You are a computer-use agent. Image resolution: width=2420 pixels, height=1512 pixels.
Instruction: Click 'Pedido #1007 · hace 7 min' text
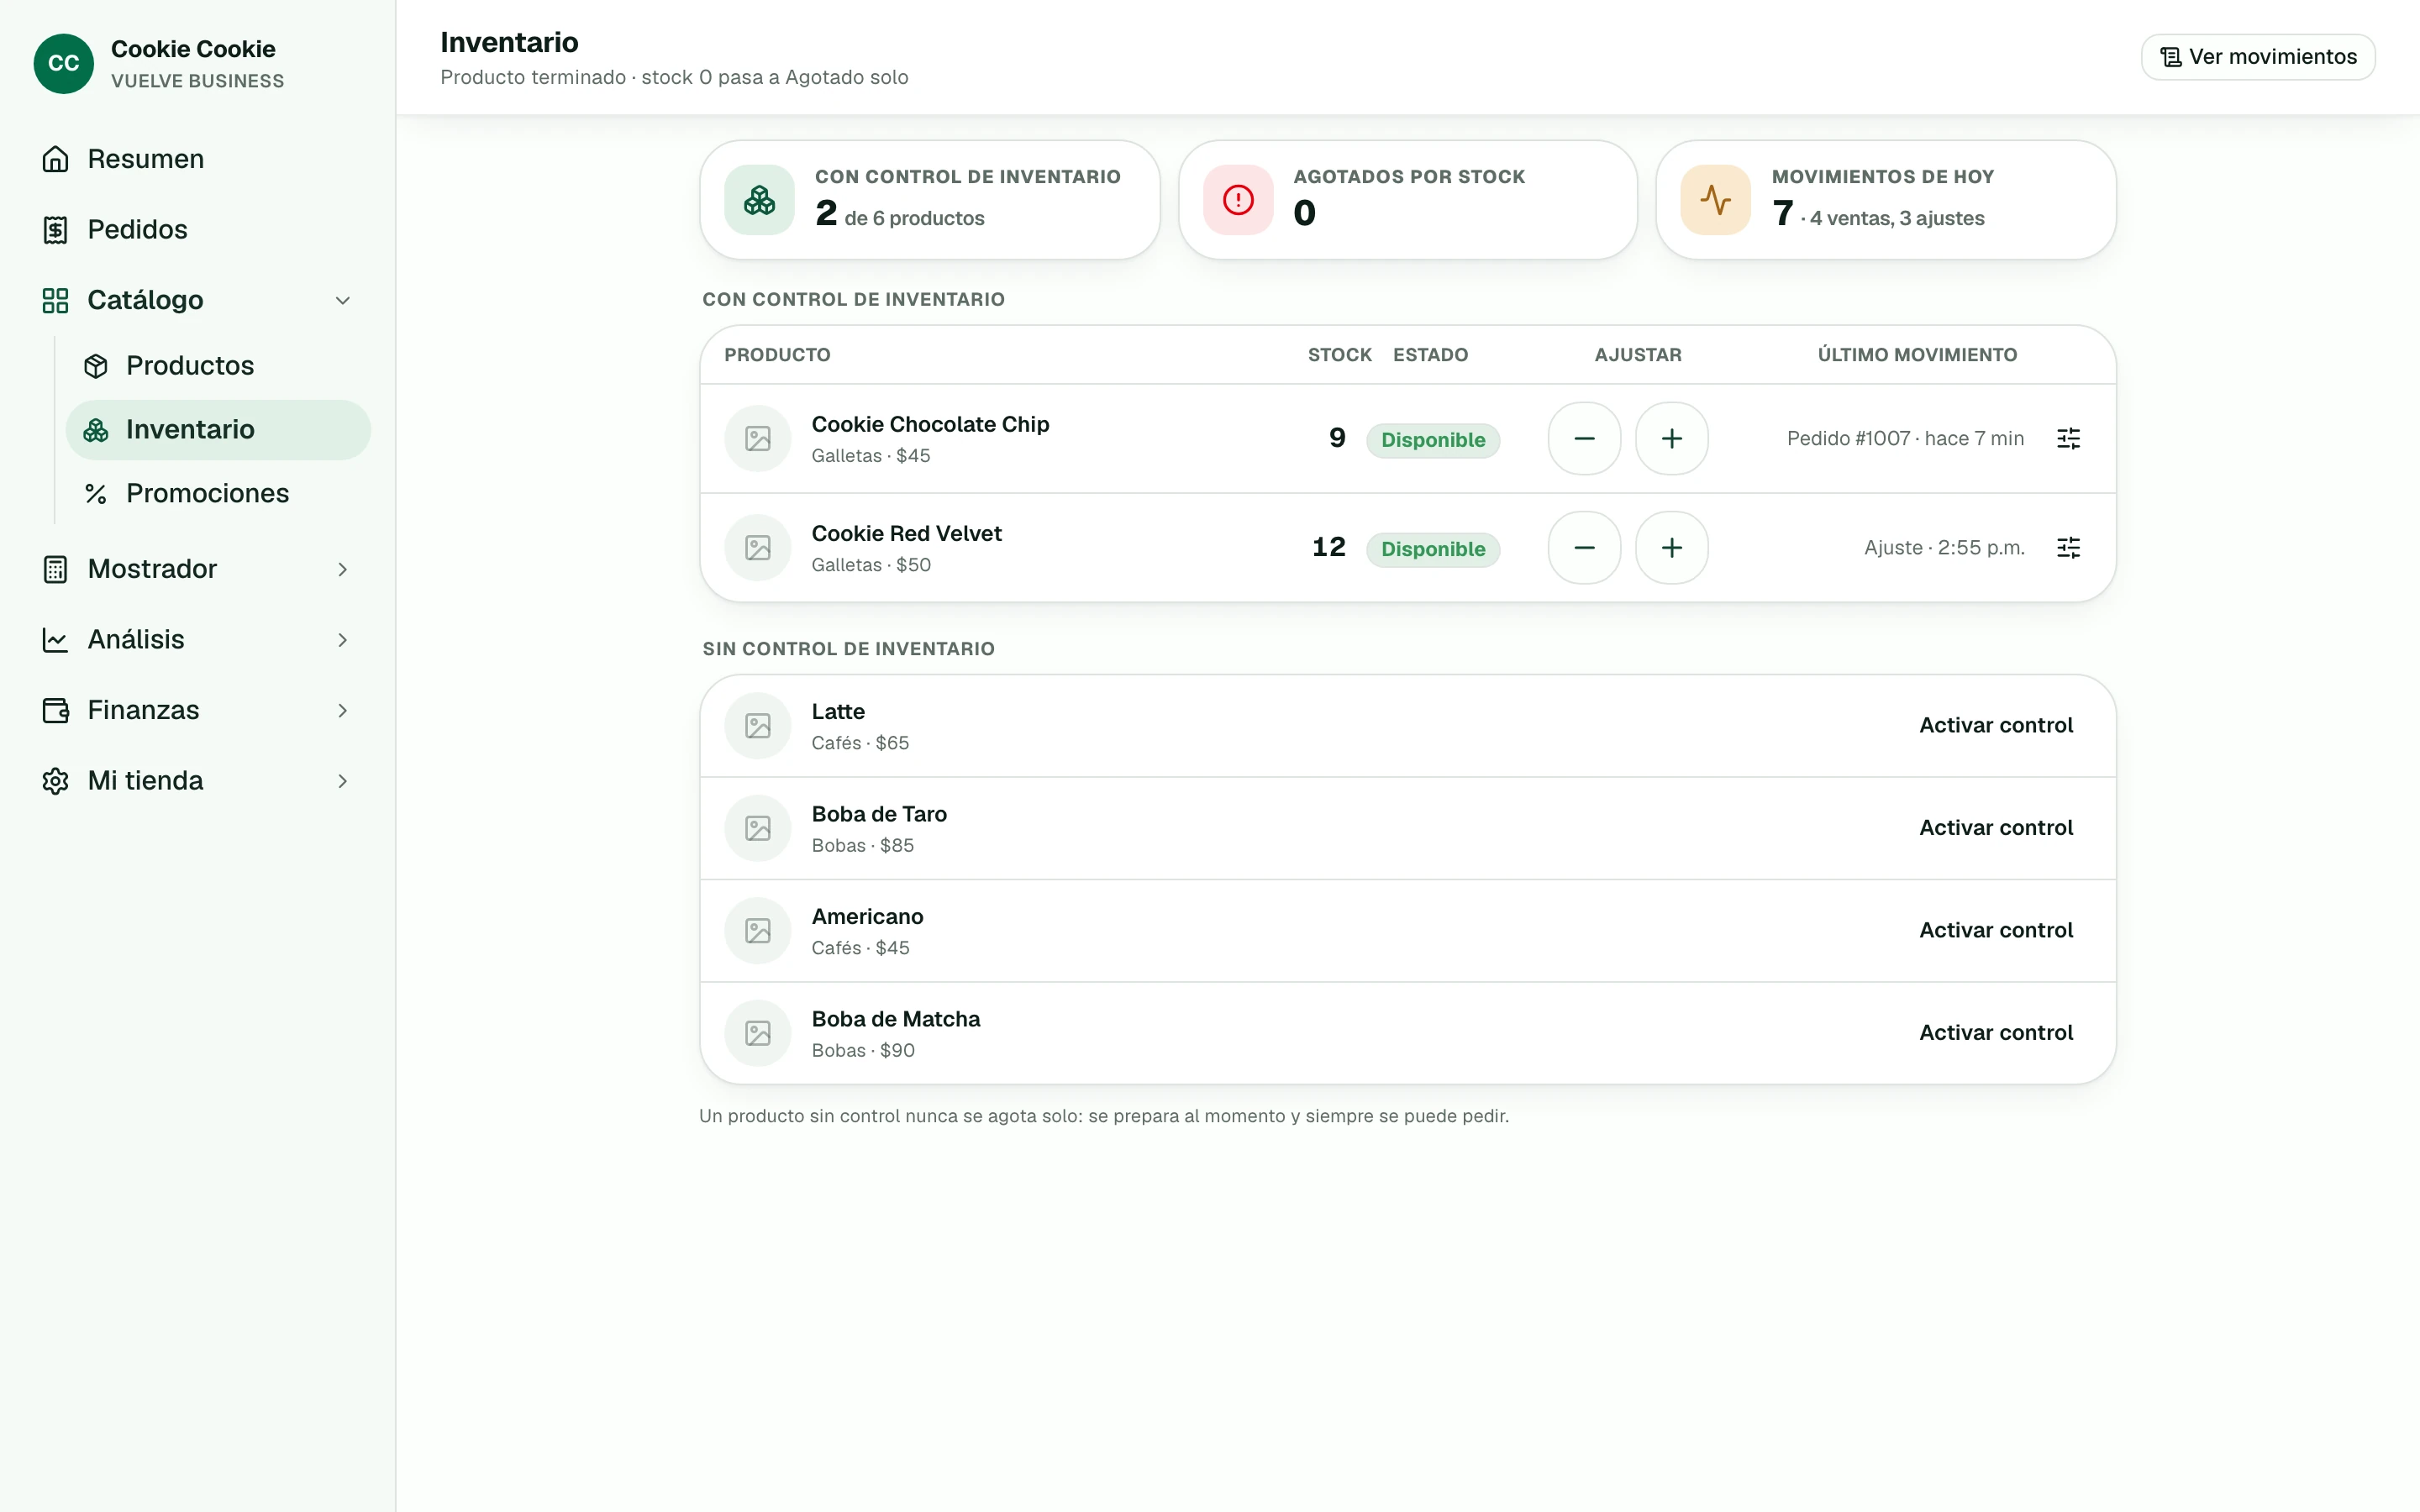1905,438
